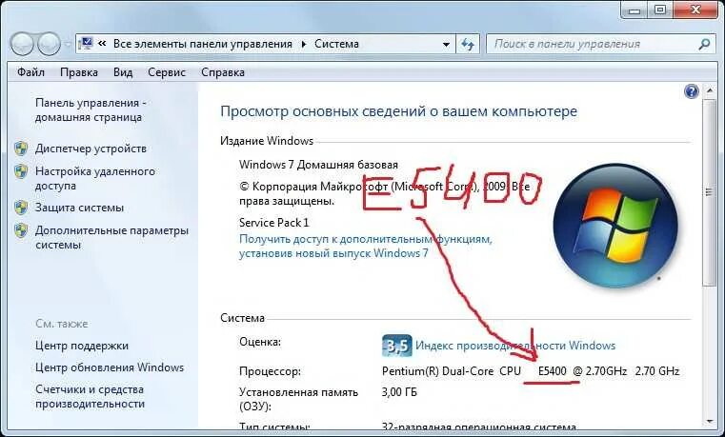Click the scrollbar up arrow

click(x=709, y=90)
